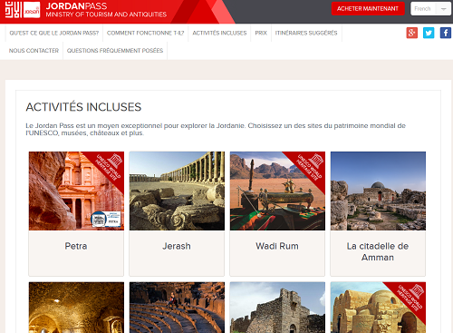
Task: Open Nous Contacter menu item
Action: point(34,51)
